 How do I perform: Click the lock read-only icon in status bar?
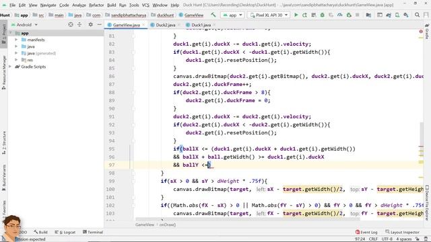(x=418, y=239)
